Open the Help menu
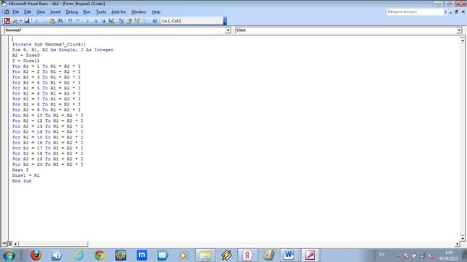 coord(155,12)
